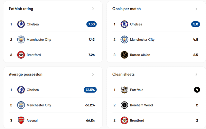Click Burton Albion crest in Goals per match
This screenshot has height=129, width=206.
(124, 55)
